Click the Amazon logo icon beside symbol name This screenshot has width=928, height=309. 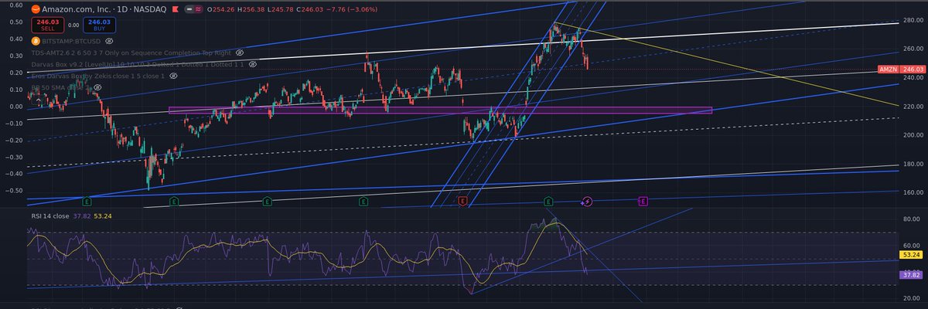(x=36, y=8)
